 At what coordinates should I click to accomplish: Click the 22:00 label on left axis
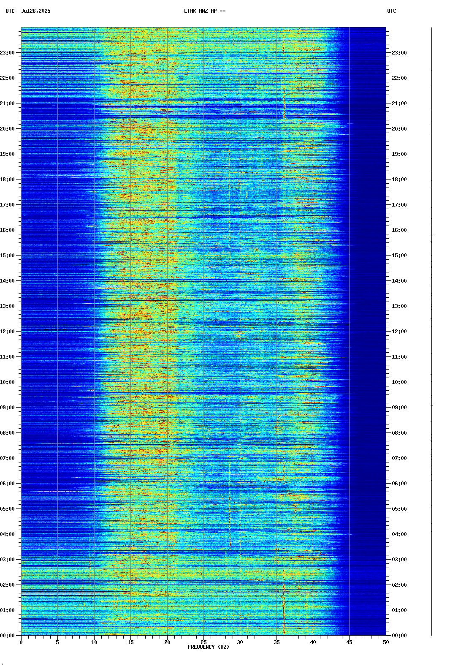point(7,78)
